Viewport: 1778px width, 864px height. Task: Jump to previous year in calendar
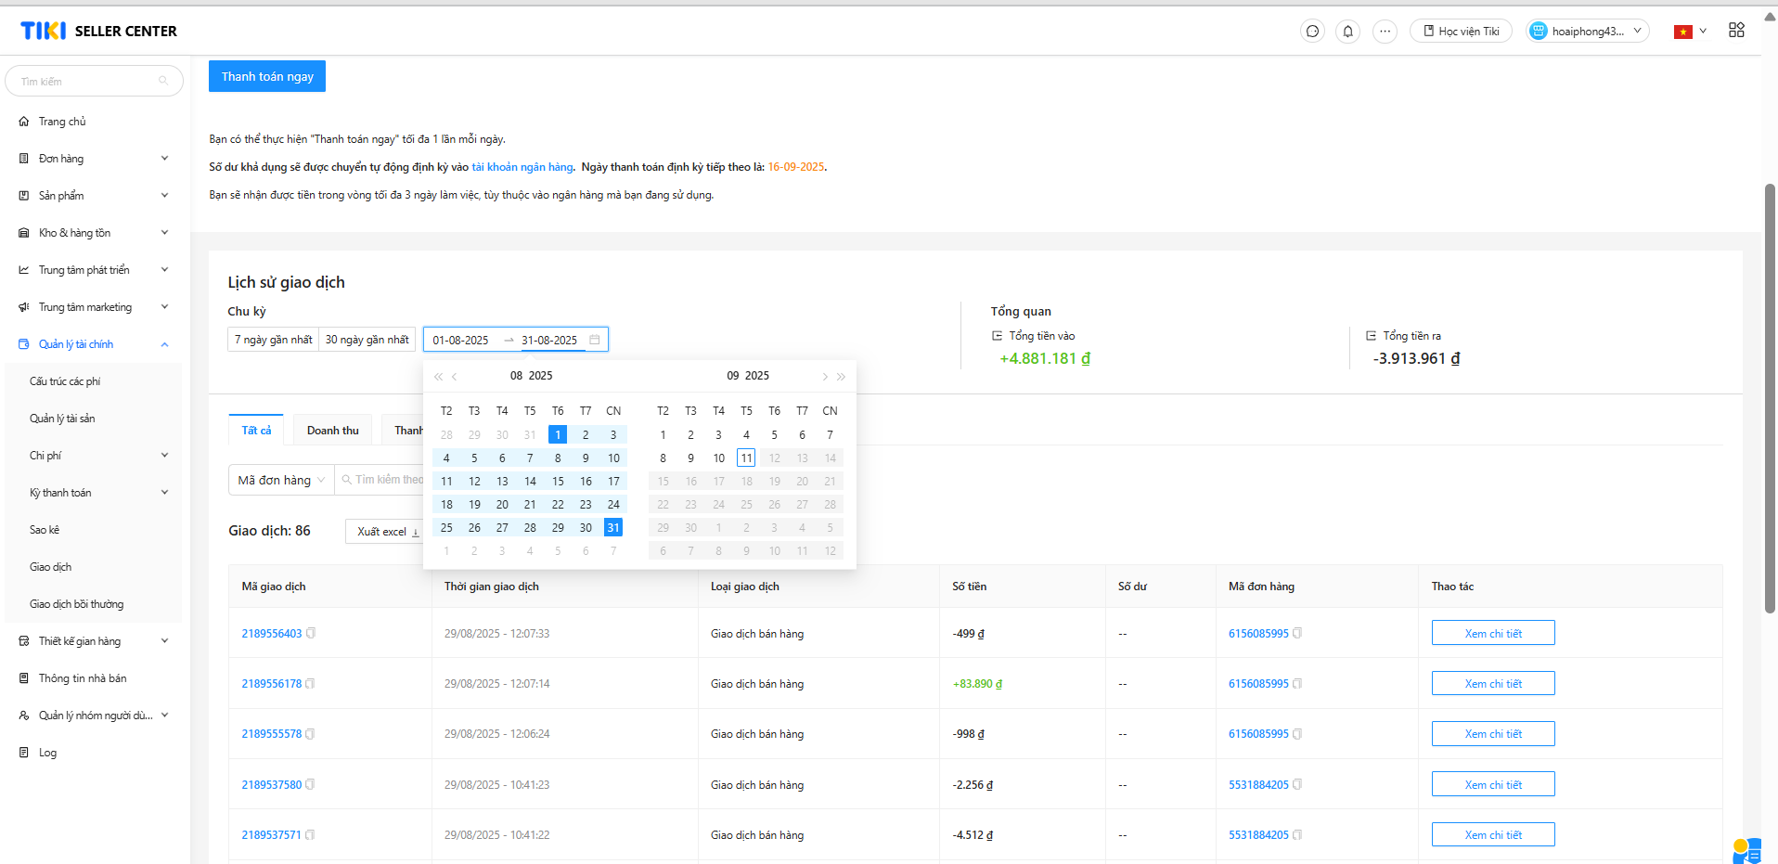438,377
